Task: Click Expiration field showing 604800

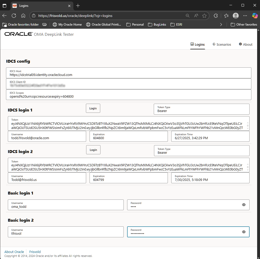Action: point(129,136)
